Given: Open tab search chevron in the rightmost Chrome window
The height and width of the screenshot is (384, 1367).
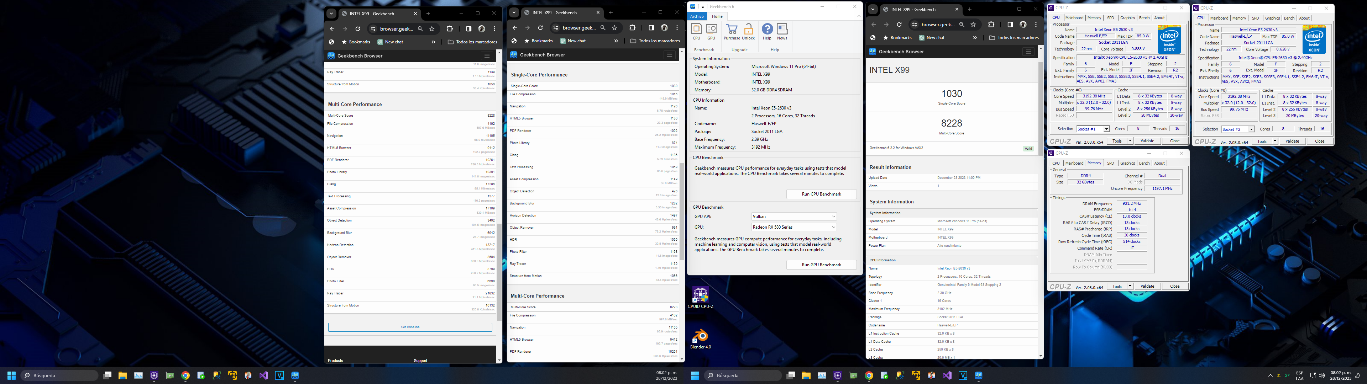Looking at the screenshot, I should pos(873,10).
